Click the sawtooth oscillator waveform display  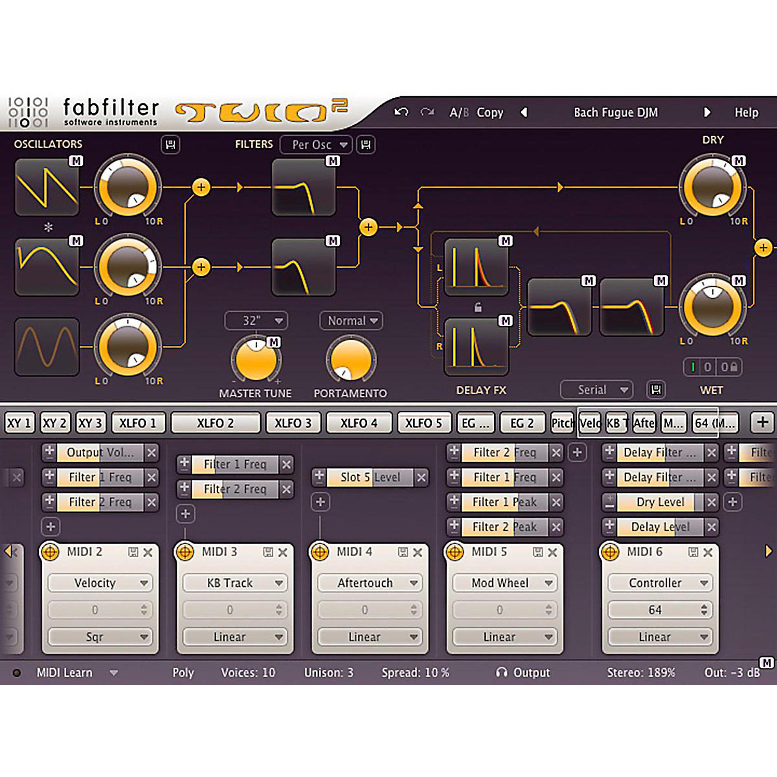tap(47, 187)
